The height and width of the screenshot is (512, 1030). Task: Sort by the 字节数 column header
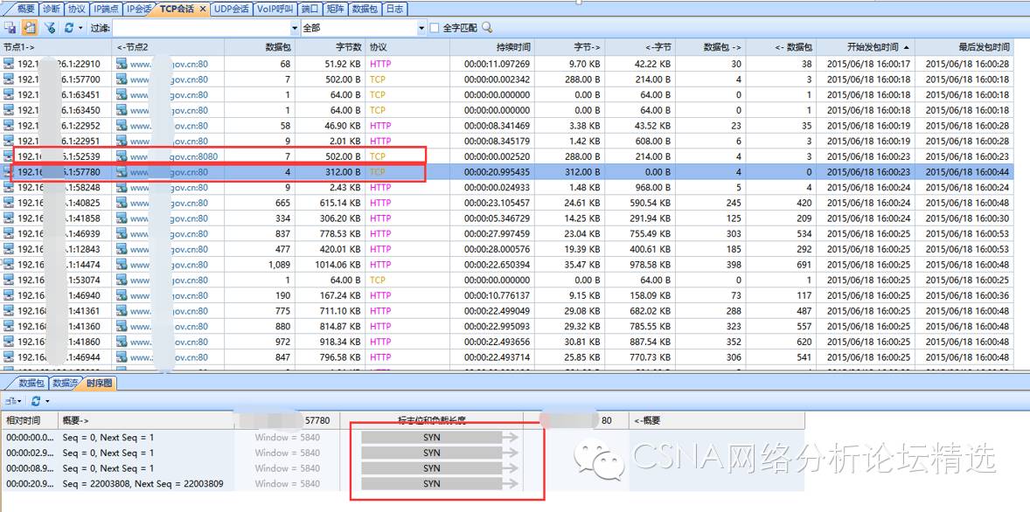(x=330, y=47)
